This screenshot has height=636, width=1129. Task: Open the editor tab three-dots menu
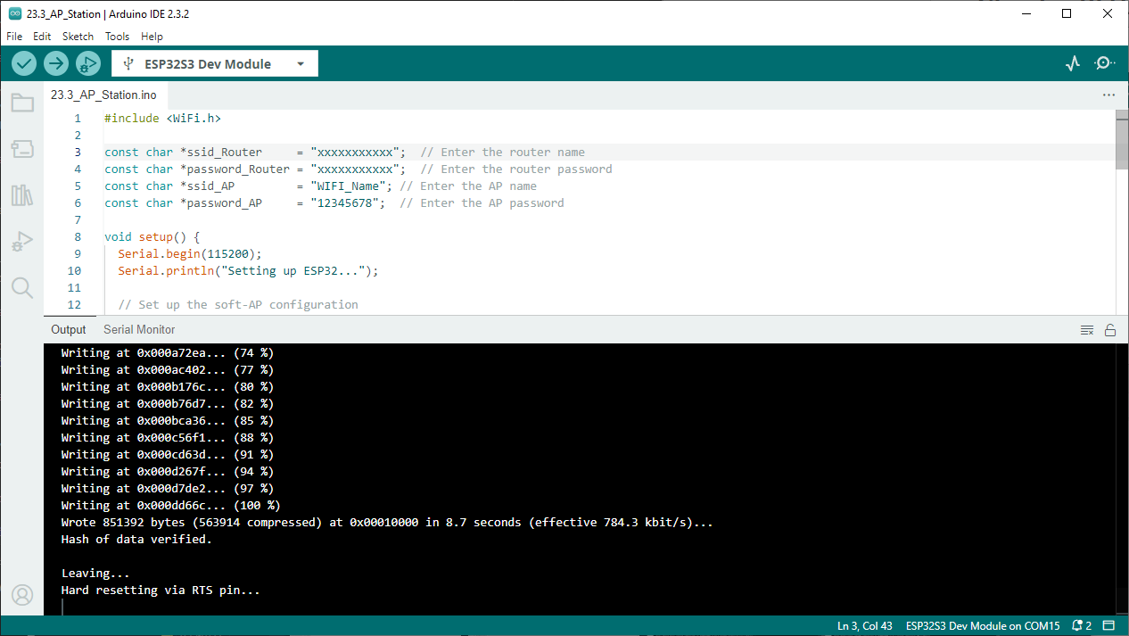[x=1108, y=95]
